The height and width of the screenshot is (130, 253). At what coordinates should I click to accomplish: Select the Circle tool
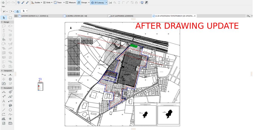coord(10,110)
